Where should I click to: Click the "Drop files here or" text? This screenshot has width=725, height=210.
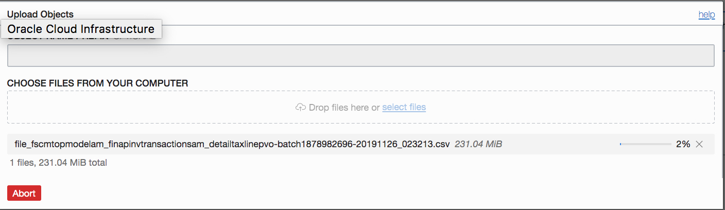(344, 107)
